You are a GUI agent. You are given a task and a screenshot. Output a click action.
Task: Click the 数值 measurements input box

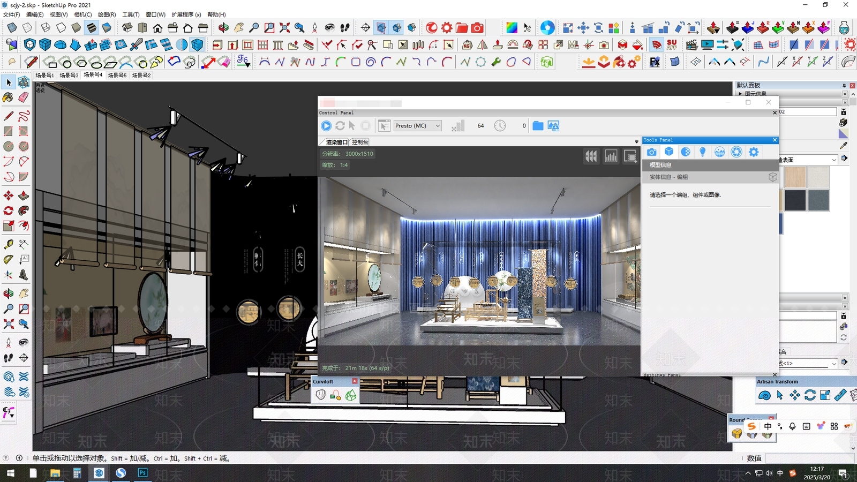coord(809,458)
